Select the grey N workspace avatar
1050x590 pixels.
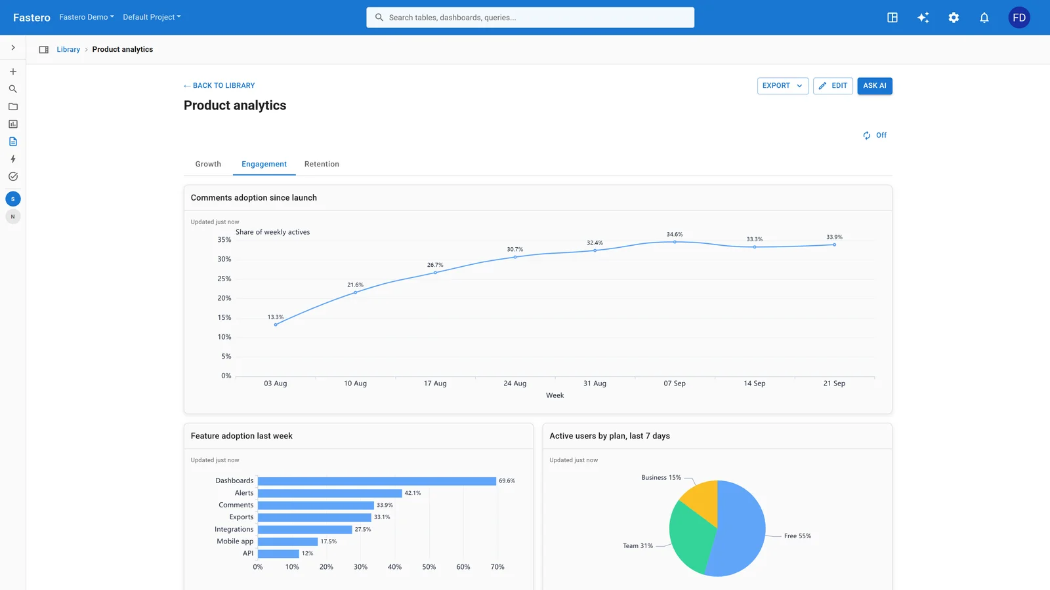[x=12, y=216]
